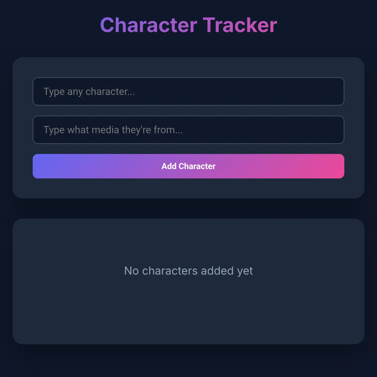Click the Add Character button

coord(188,166)
